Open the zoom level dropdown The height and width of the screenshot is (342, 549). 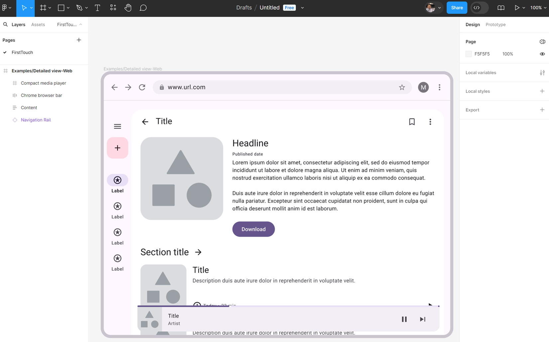point(538,8)
